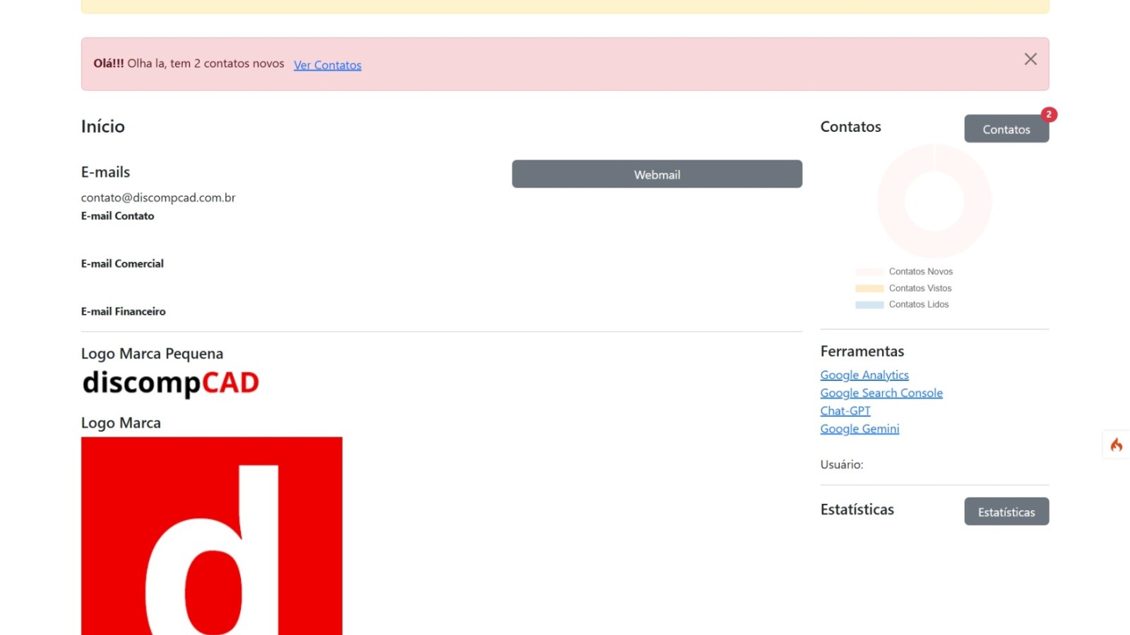Screen dimensions: 1130x635
Task: Click the donut chart in Contatos panel
Action: [x=934, y=201]
